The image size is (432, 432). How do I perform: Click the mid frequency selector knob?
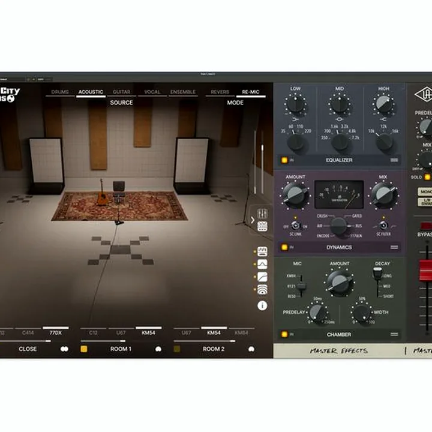[x=340, y=142]
